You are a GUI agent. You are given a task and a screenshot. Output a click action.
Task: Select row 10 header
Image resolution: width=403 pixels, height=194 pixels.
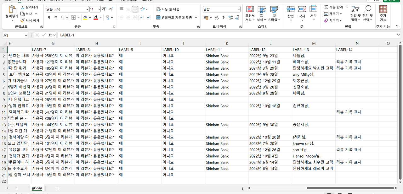point(4,106)
